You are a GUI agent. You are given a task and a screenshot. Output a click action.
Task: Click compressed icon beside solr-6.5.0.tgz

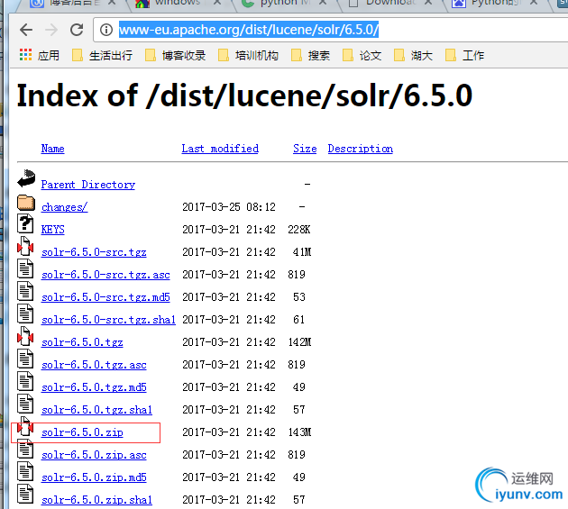click(25, 336)
